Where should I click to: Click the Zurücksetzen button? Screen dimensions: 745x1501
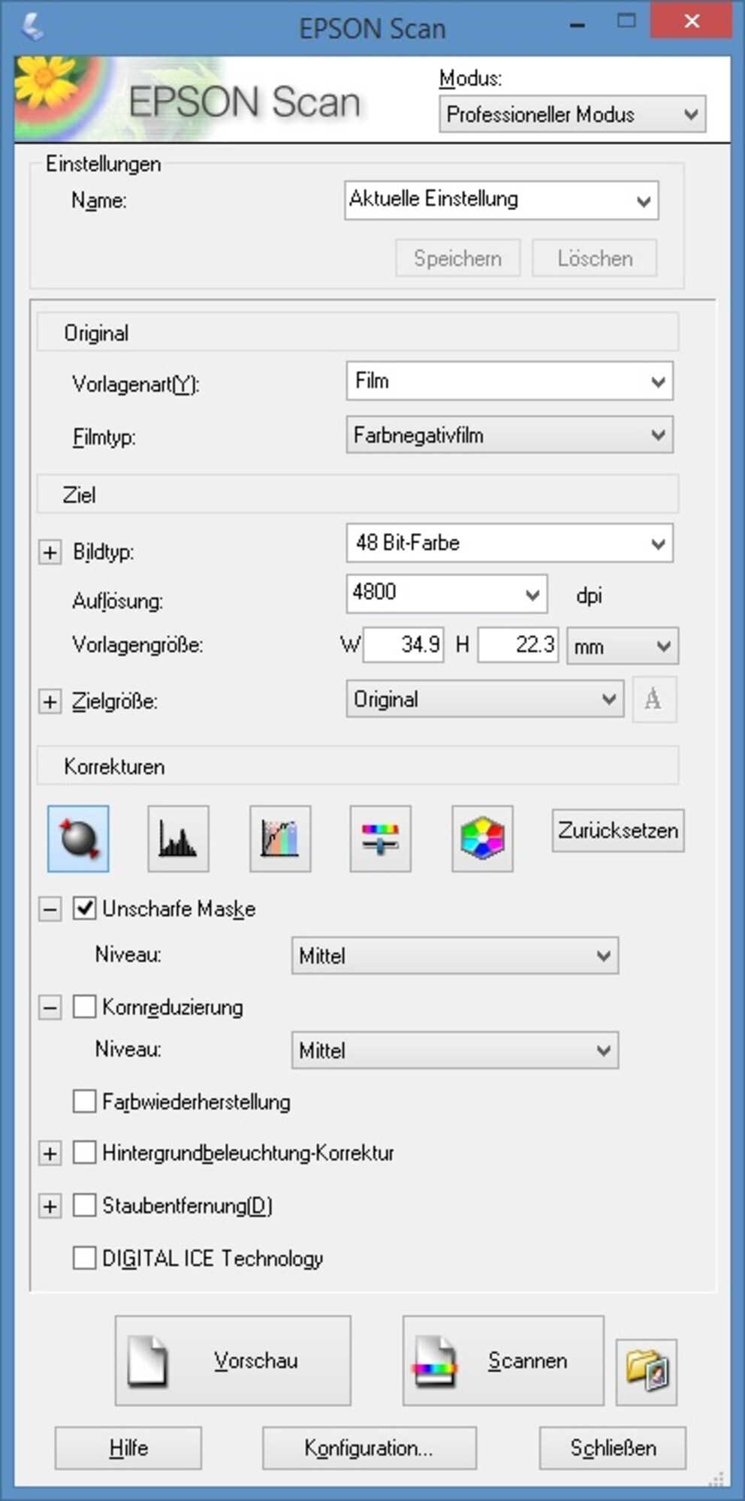pos(618,830)
